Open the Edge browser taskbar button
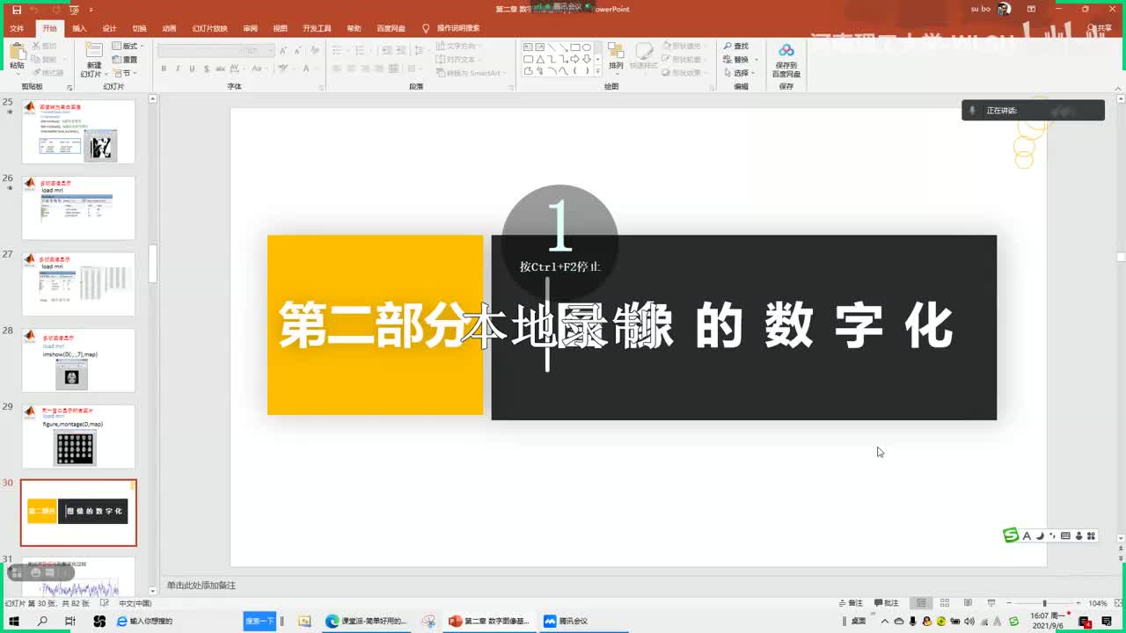This screenshot has width=1126, height=633. pyautogui.click(x=365, y=621)
